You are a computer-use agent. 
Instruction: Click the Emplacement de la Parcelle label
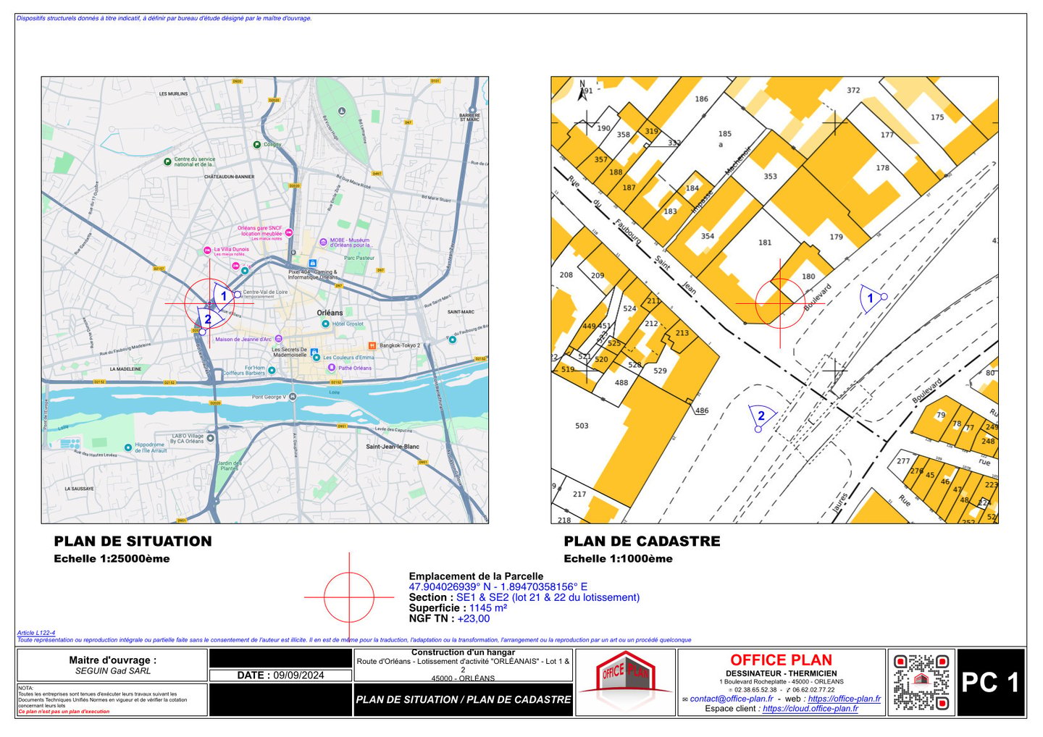point(476,576)
